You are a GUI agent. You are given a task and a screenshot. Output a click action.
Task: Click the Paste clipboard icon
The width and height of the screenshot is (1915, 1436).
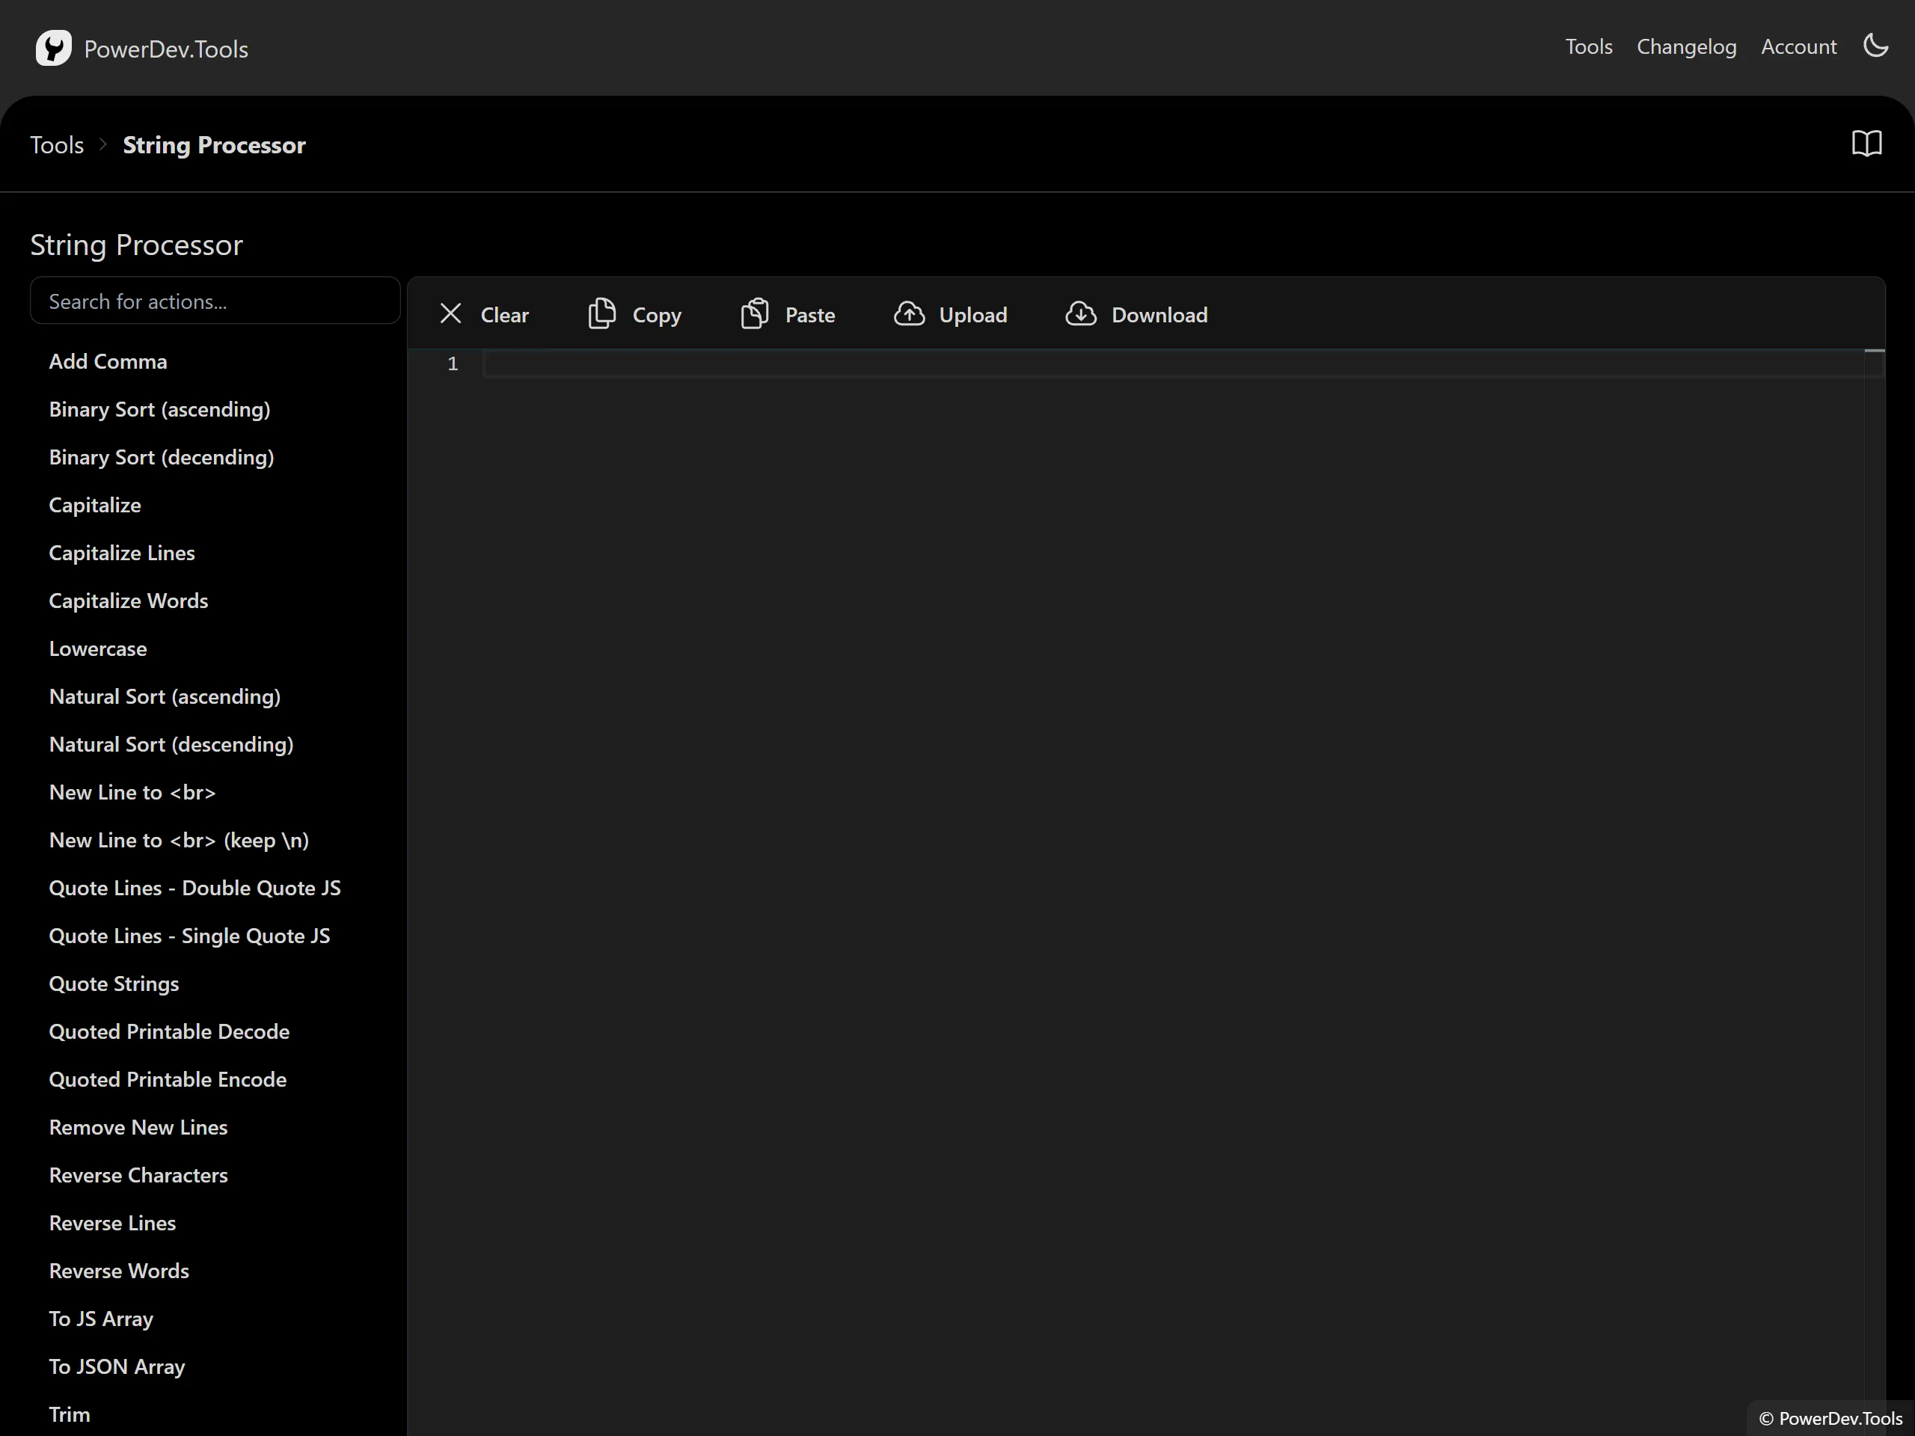tap(755, 314)
